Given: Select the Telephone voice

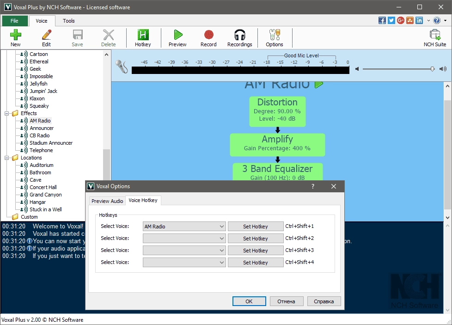Looking at the screenshot, I should [41, 150].
